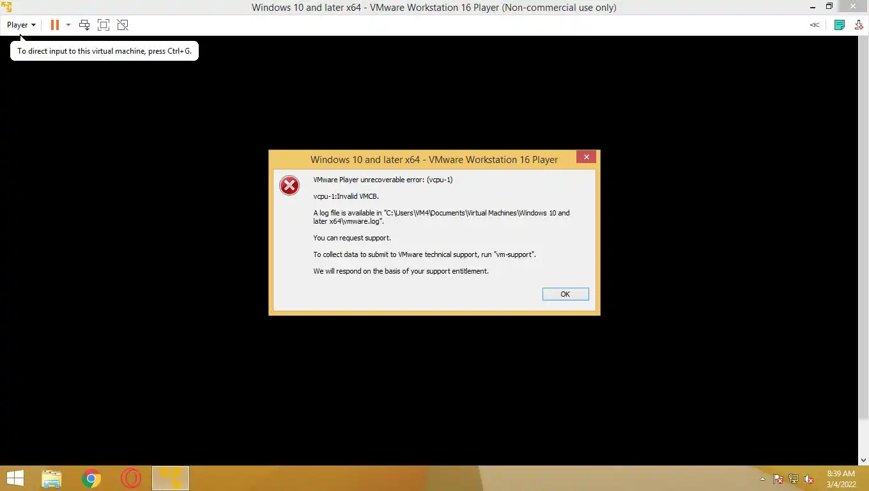The width and height of the screenshot is (869, 491).
Task: Click the scrollbar down arrow at right
Action: point(864,459)
